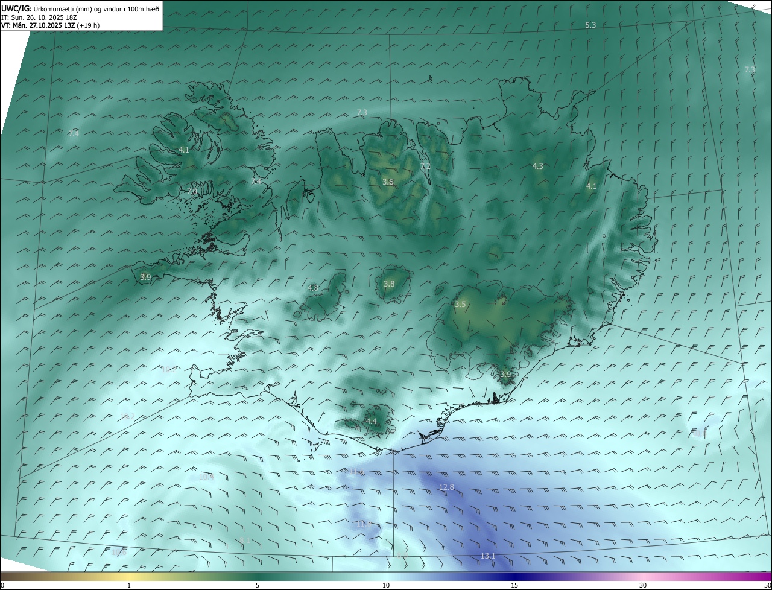Click the 3.8 value on the map
Image resolution: width=772 pixels, height=590 pixels.
[389, 284]
